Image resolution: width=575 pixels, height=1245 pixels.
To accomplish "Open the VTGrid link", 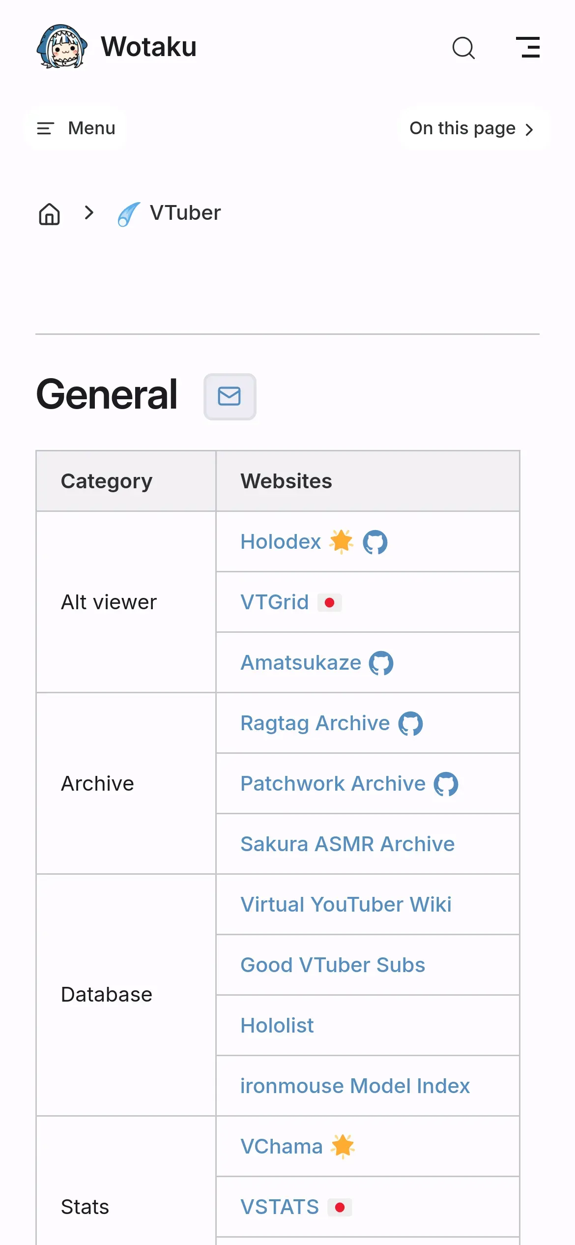I will [274, 602].
